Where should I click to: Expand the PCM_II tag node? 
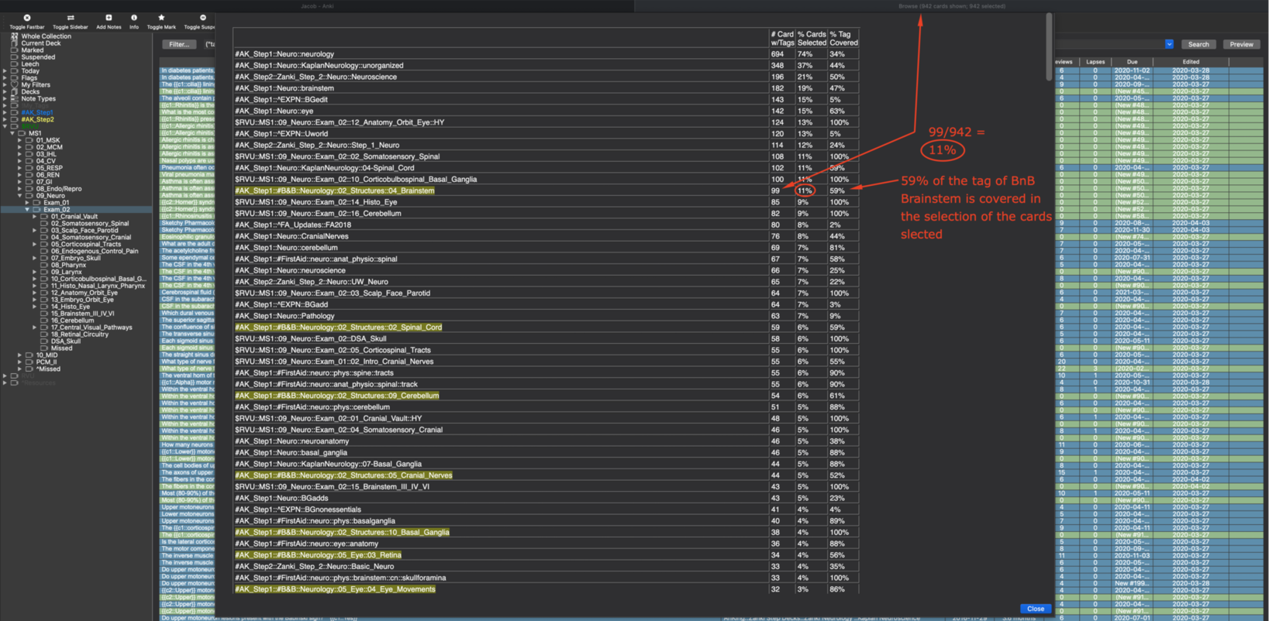(x=19, y=362)
